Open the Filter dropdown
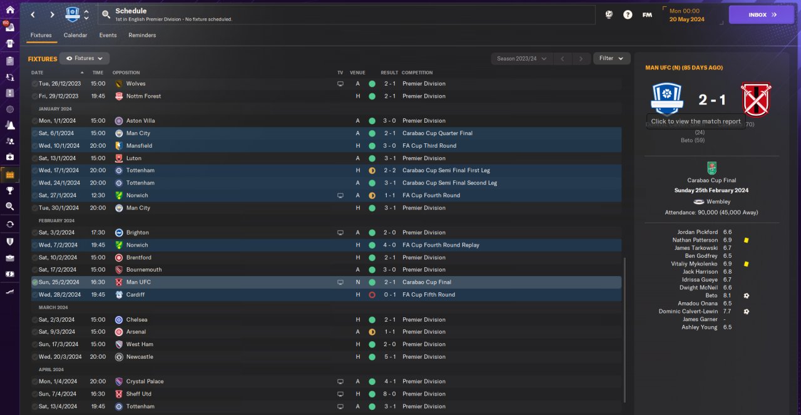The height and width of the screenshot is (415, 801). [x=611, y=58]
